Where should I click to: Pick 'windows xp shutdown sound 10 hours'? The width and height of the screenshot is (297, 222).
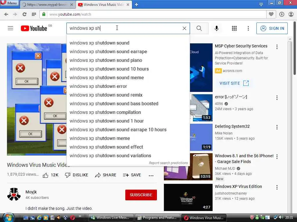pos(128,69)
